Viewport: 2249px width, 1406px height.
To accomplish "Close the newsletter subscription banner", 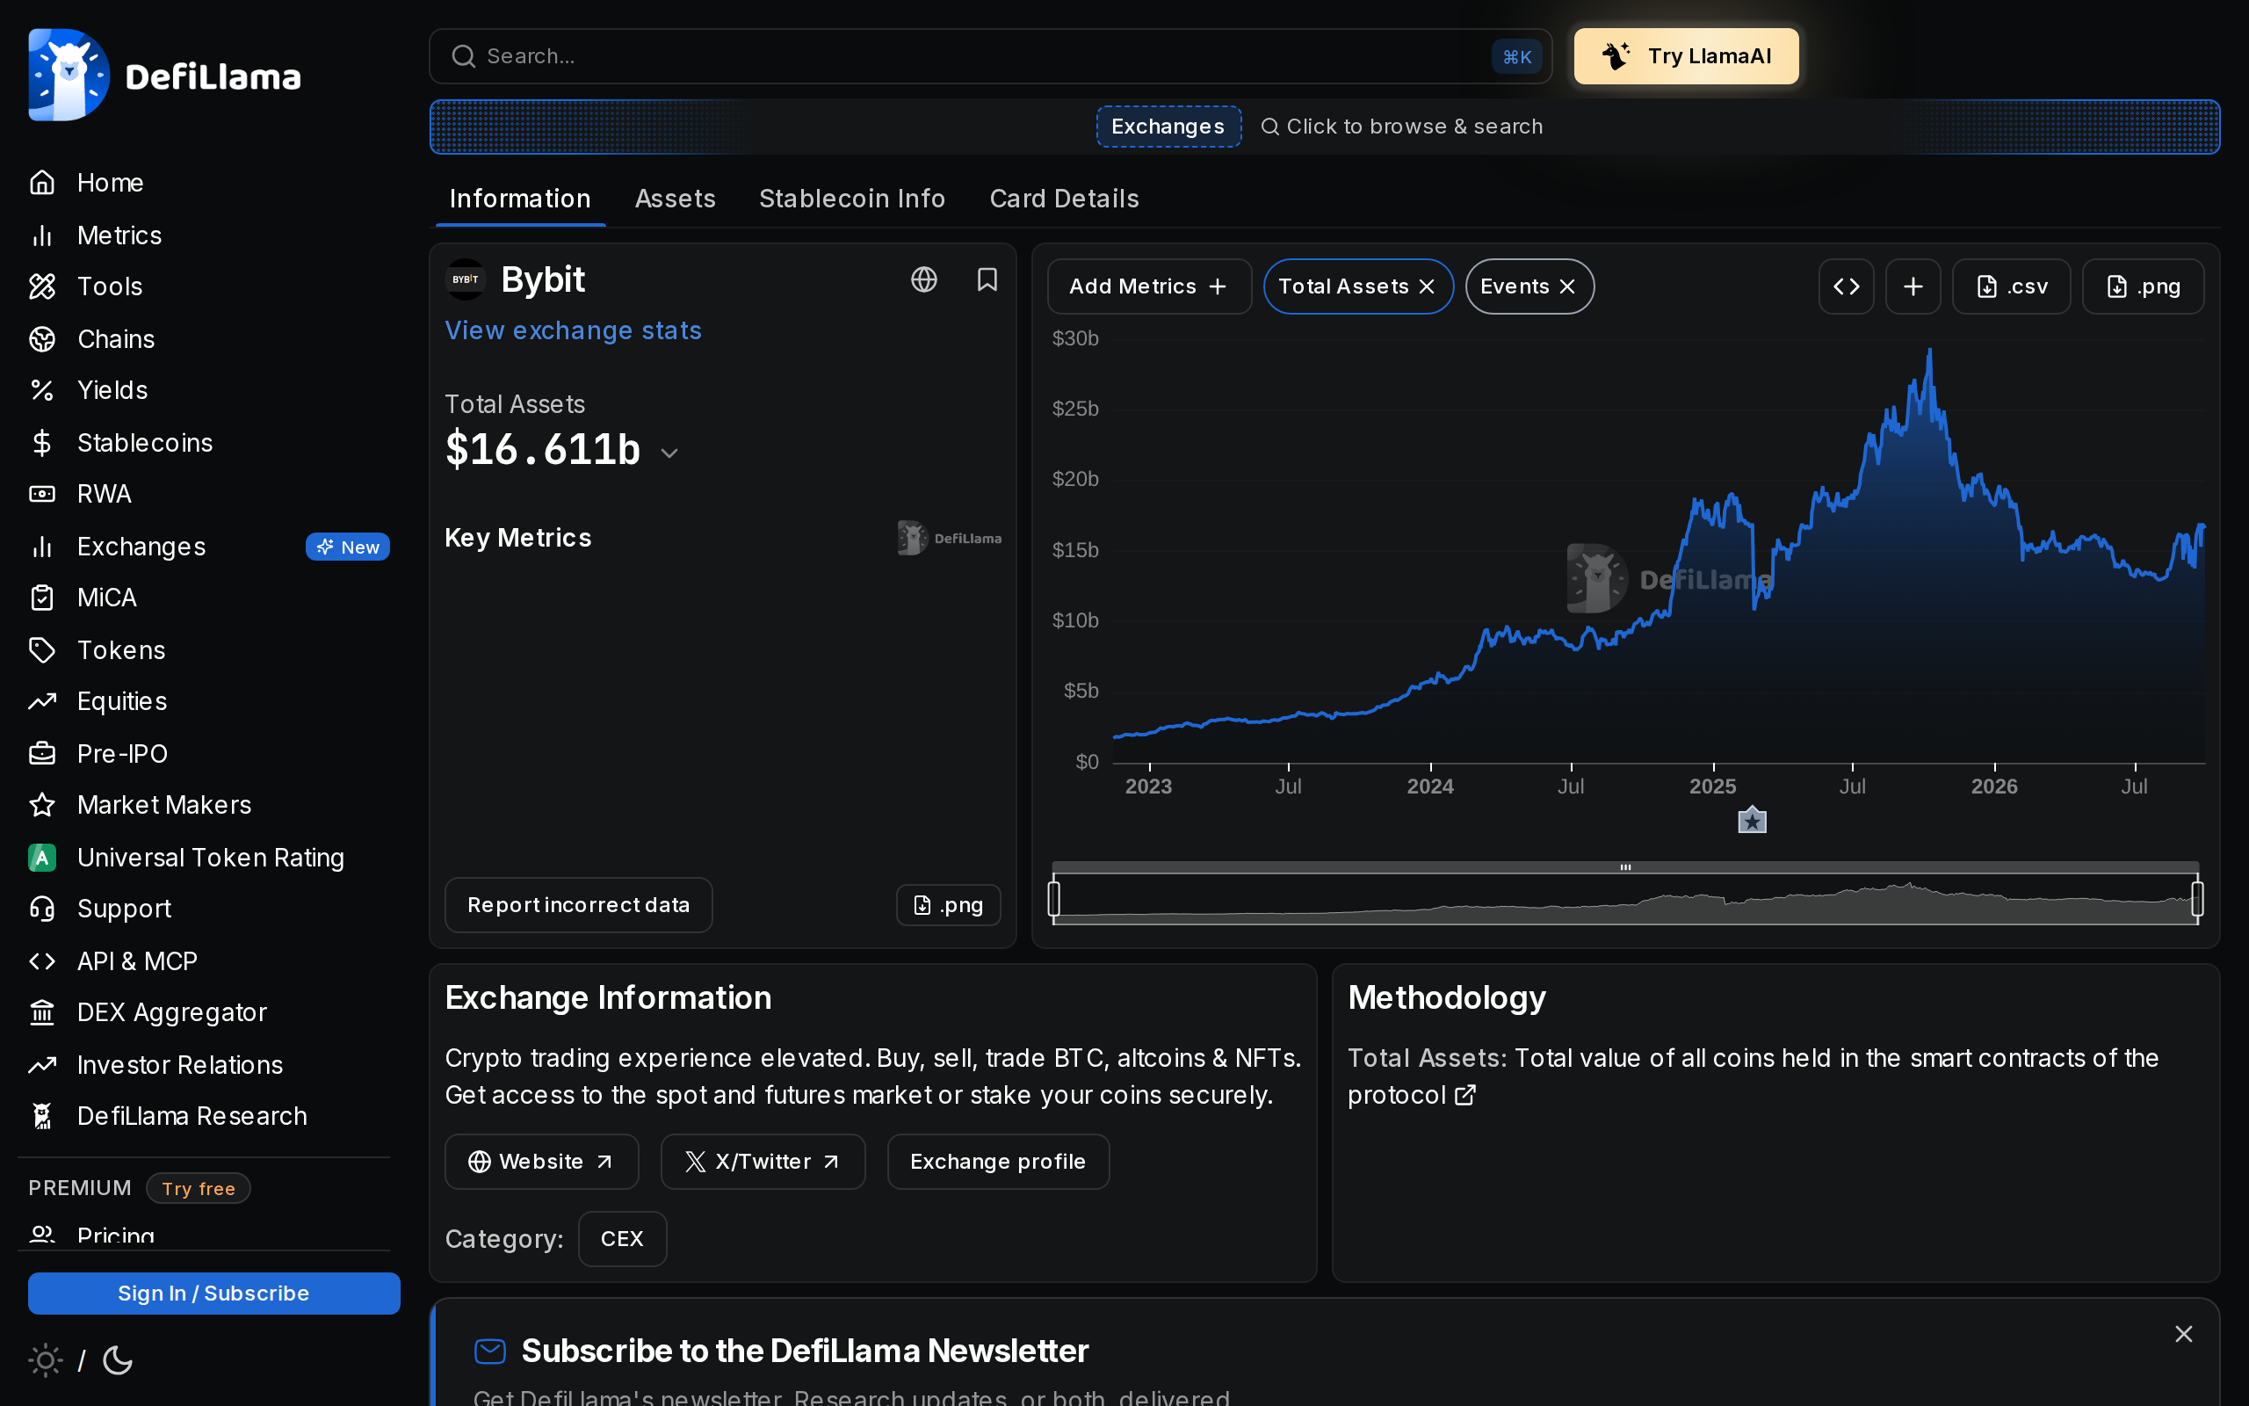I will 2183,1335.
